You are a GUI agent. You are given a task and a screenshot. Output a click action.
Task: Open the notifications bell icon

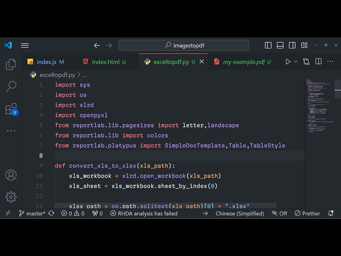(x=331, y=213)
